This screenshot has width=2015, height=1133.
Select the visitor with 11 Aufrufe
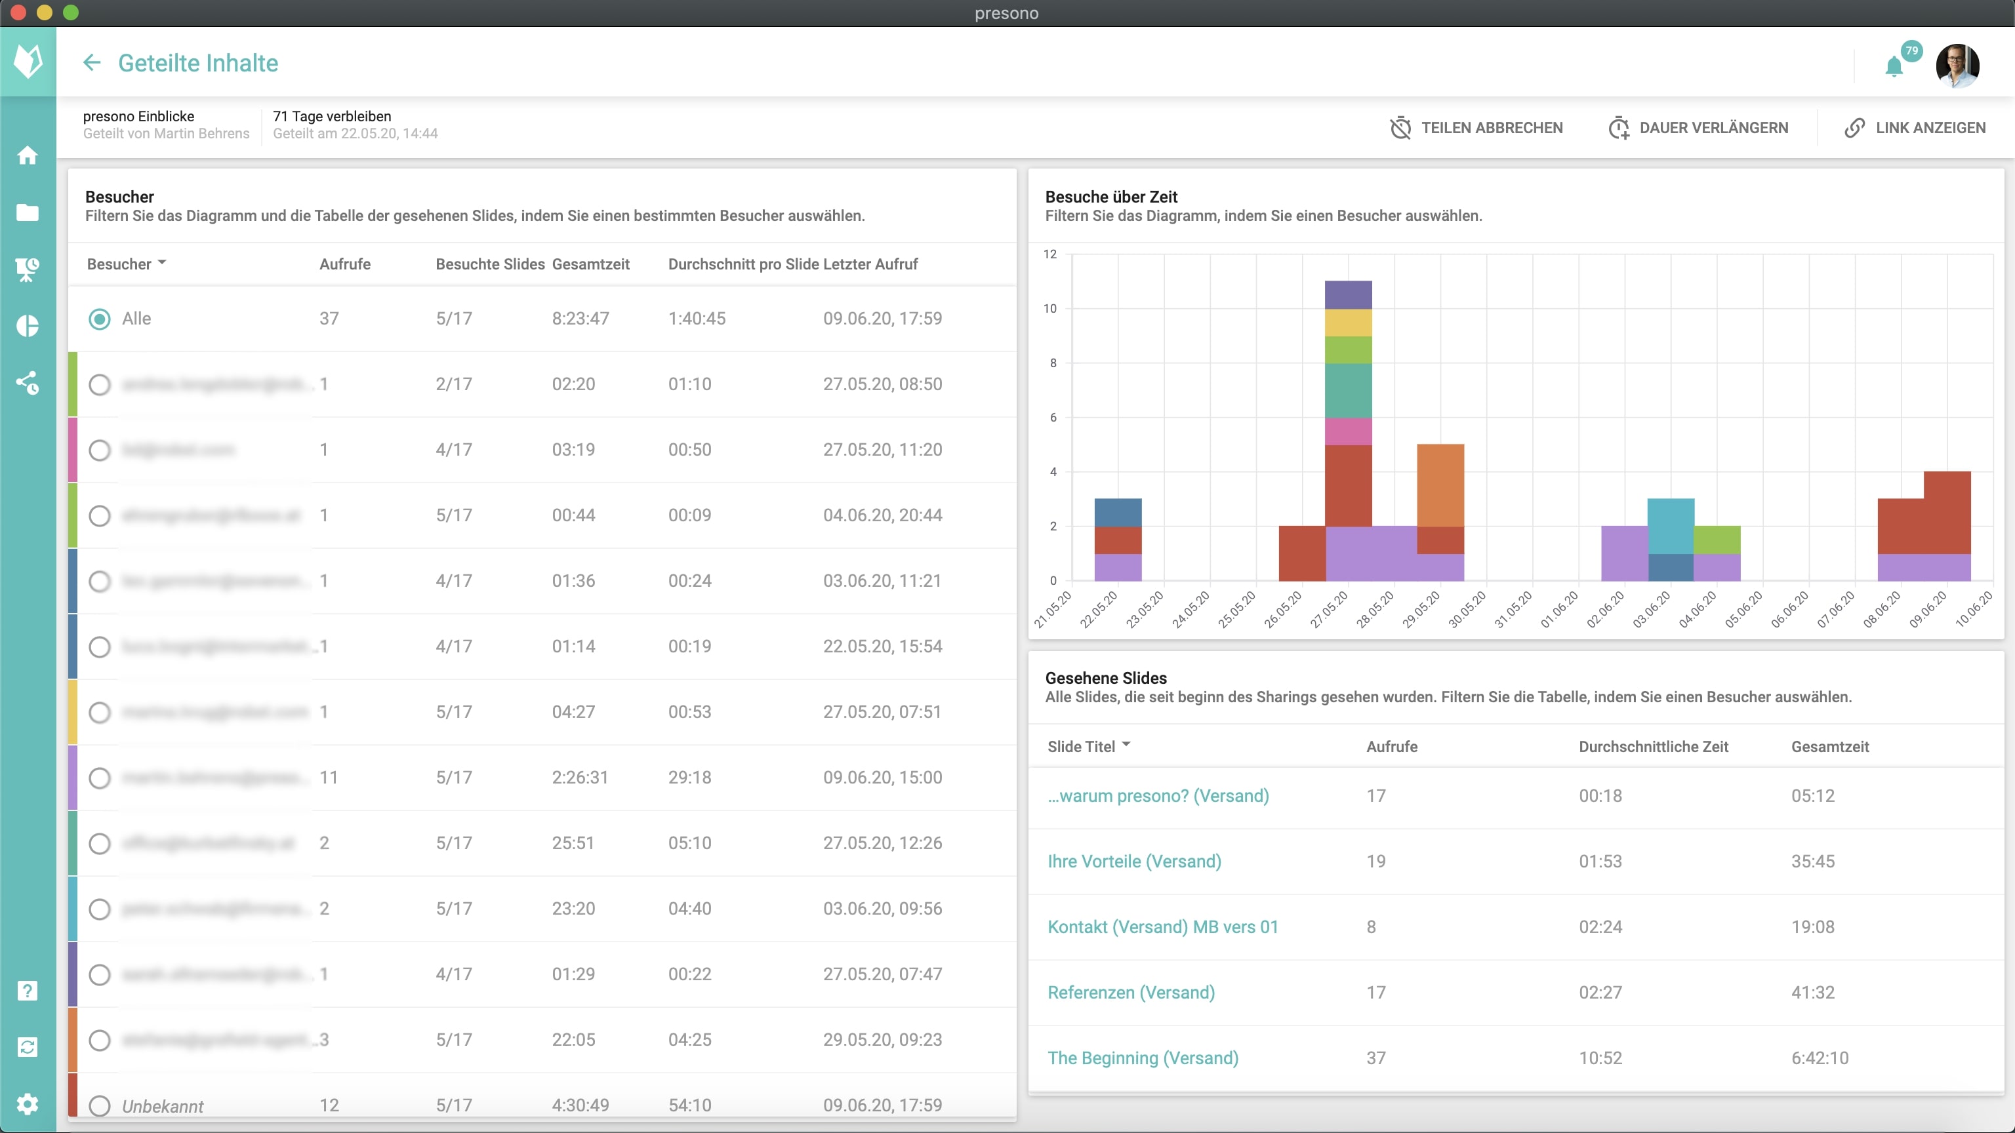(99, 778)
